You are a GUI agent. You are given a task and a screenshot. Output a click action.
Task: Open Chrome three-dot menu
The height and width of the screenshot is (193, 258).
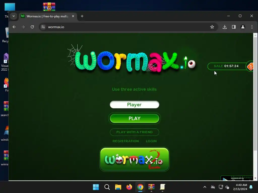pos(252,27)
